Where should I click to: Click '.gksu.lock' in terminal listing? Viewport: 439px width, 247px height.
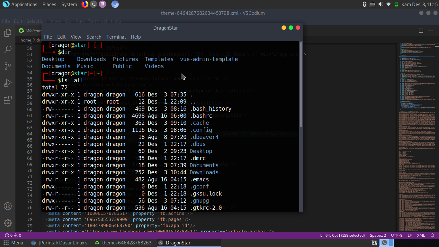coord(206,194)
